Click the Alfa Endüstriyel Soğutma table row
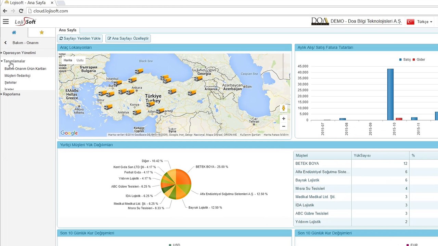 point(366,172)
